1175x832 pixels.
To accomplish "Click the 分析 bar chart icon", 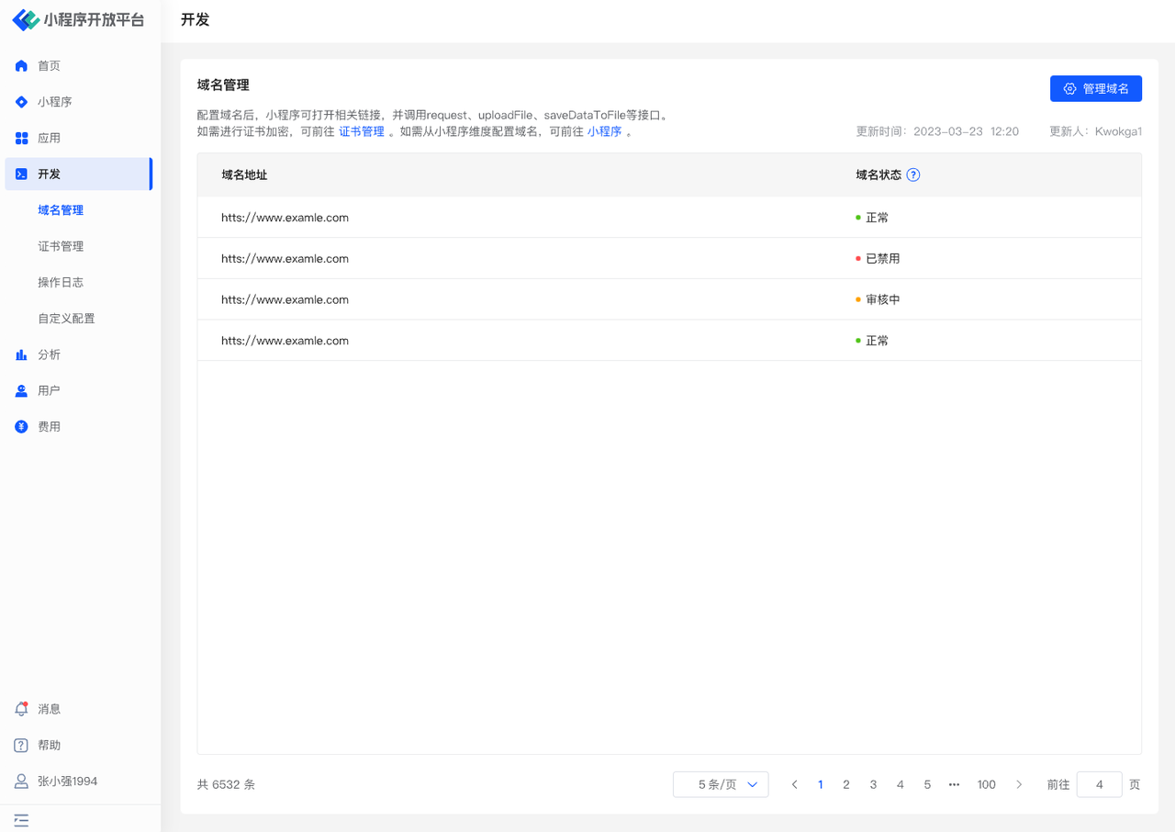I will 22,354.
